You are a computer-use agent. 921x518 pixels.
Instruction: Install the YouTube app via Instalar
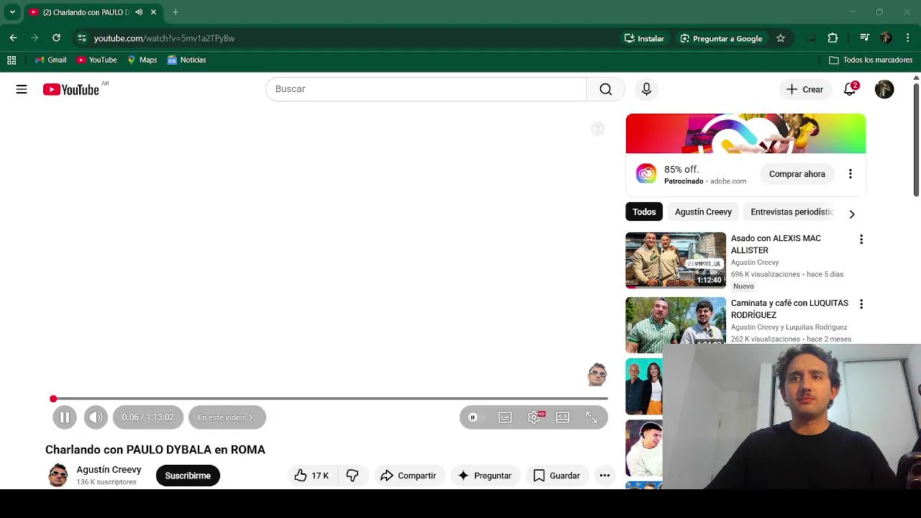(645, 38)
